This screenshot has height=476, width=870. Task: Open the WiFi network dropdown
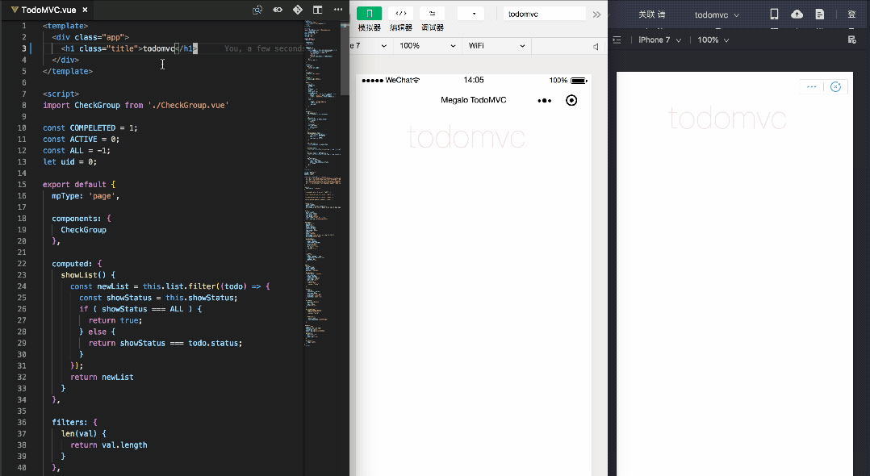click(496, 45)
